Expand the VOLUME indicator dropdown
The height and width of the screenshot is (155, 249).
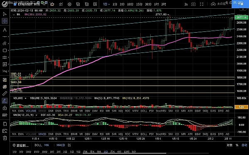point(25,98)
